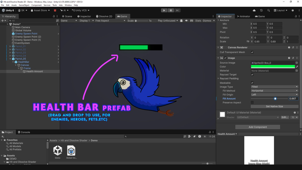Click the error log exclamation icon in Project toolbar
302x170 pixels.
click(x=200, y=137)
